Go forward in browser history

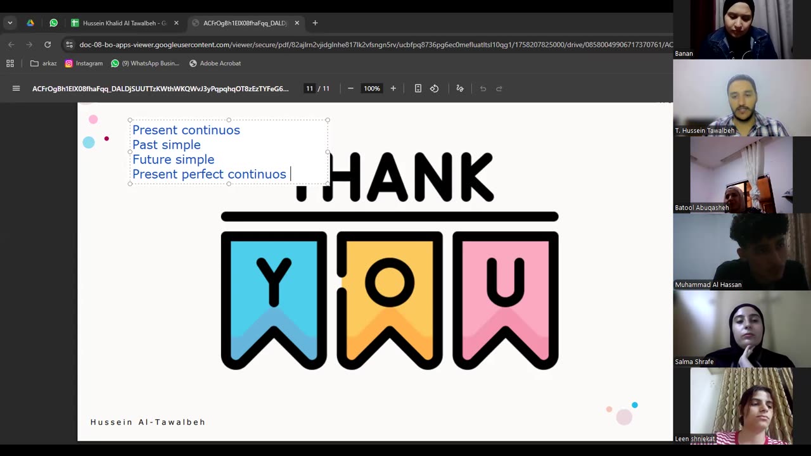pos(29,44)
